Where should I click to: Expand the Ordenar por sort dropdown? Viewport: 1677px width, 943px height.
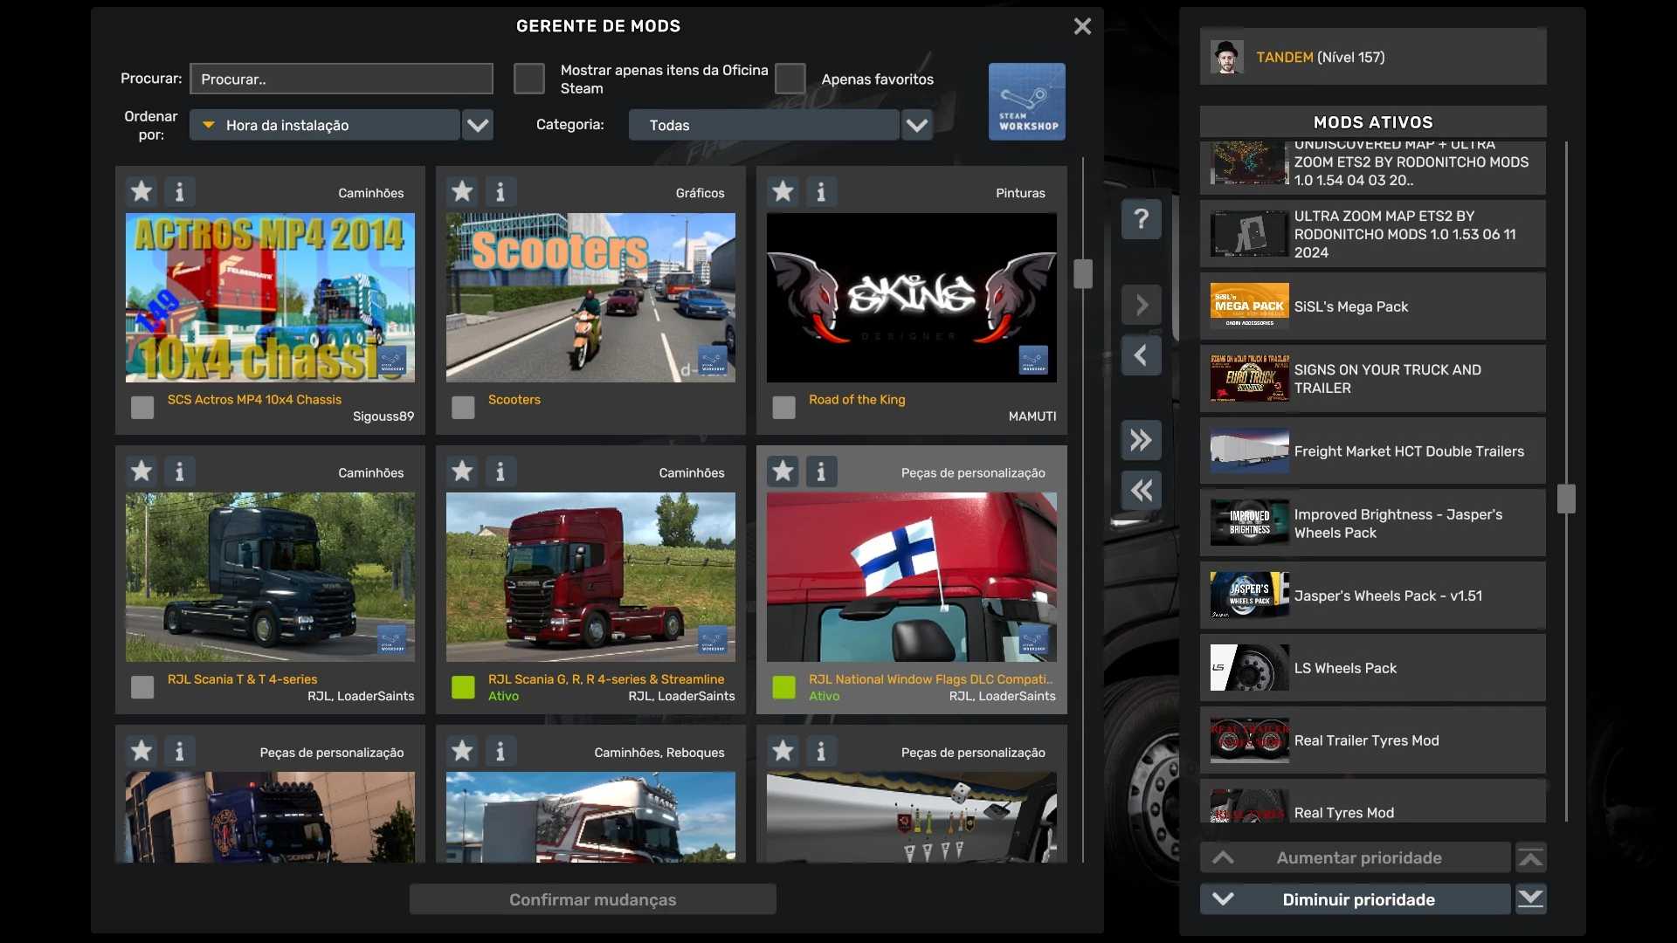click(x=478, y=125)
